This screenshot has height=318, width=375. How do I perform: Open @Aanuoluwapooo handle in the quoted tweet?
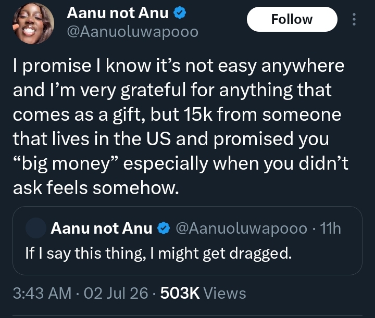tap(242, 228)
